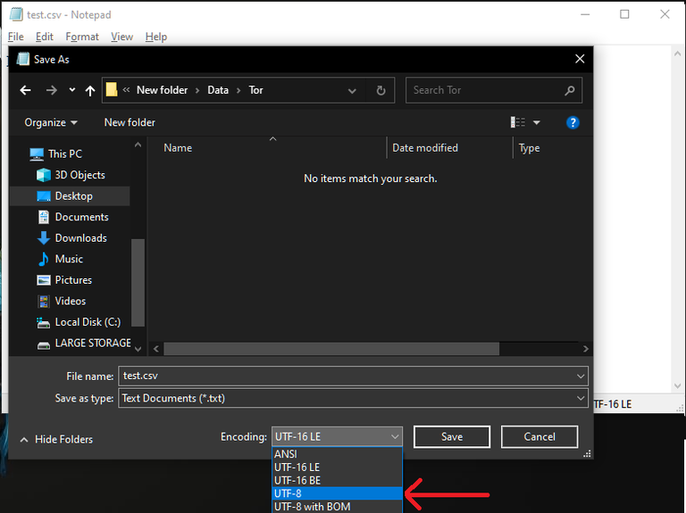Open more view options dropdown

click(x=536, y=123)
